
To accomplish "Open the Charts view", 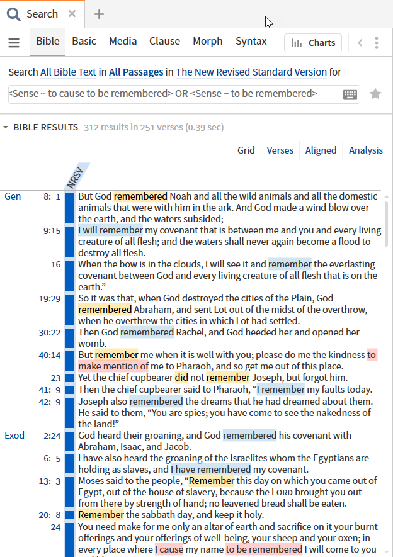I will tap(312, 43).
